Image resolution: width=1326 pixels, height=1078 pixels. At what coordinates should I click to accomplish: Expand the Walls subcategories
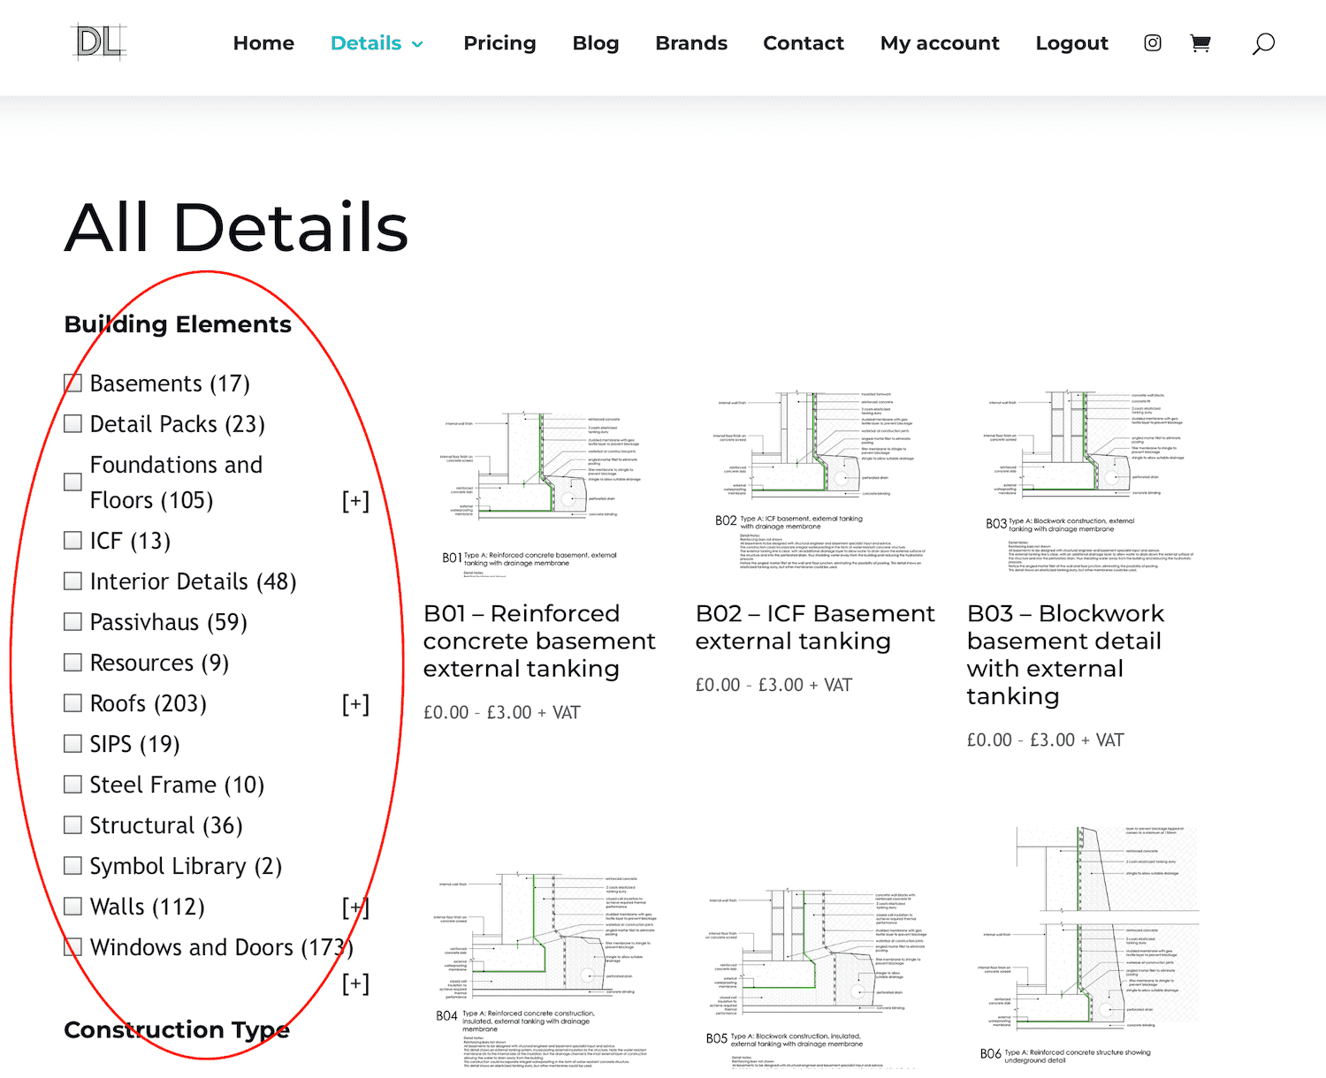click(355, 907)
